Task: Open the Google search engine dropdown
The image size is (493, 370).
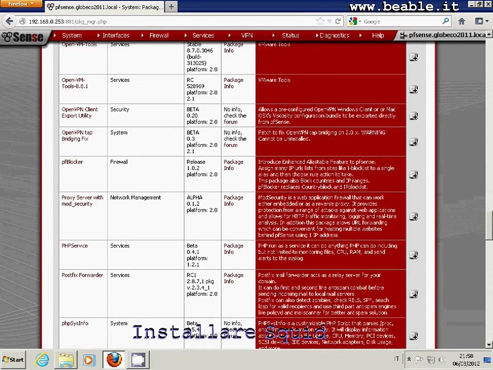Action: [355, 22]
